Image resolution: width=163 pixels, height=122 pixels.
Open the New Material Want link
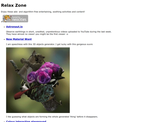pyautogui.click(x=19, y=39)
